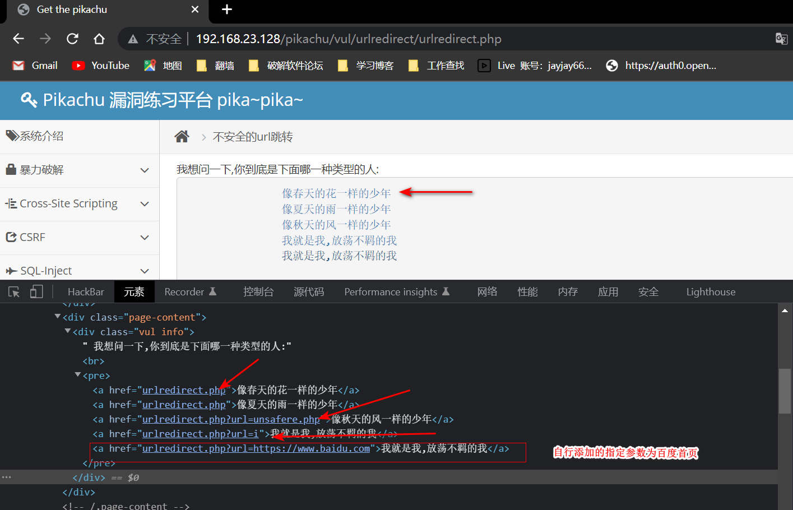The width and height of the screenshot is (793, 510).
Task: Click the translate page icon in address bar
Action: pyautogui.click(x=781, y=39)
